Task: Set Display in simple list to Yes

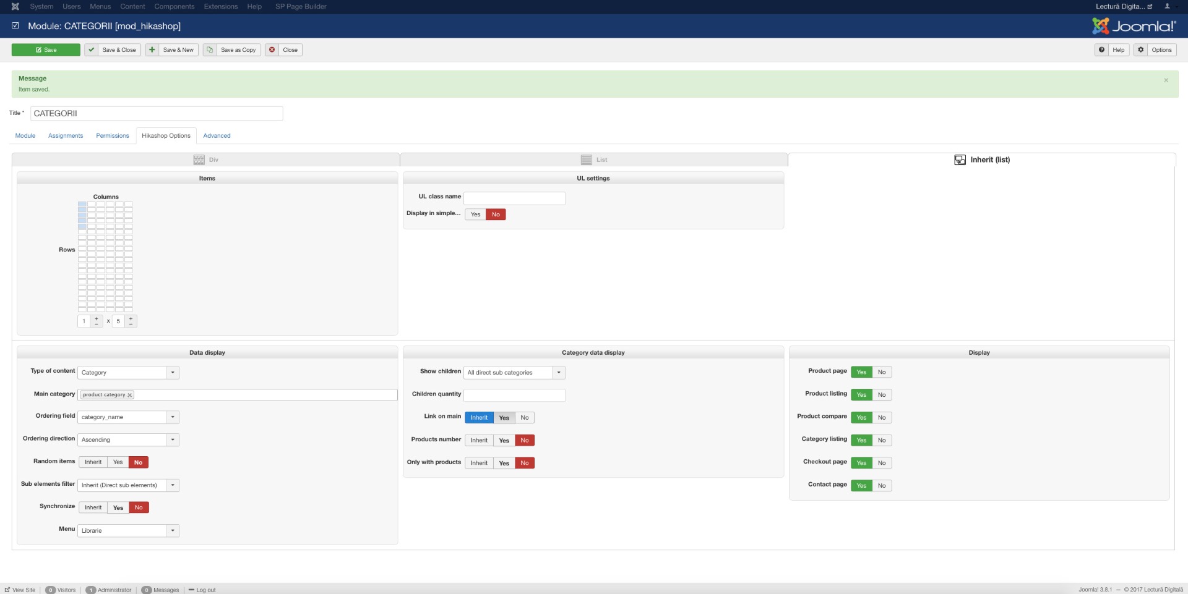Action: click(475, 214)
